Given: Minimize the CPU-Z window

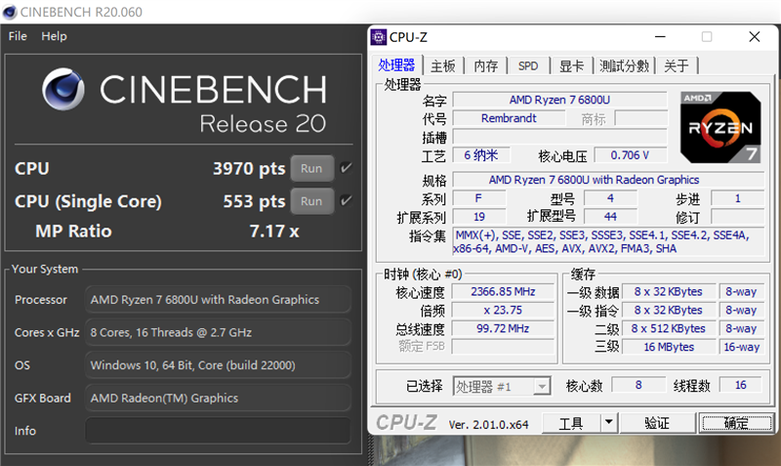Looking at the screenshot, I should point(661,37).
